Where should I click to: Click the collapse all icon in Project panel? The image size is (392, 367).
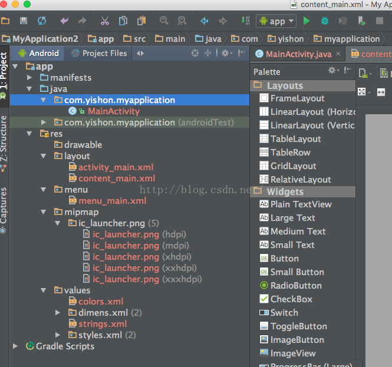coord(207,53)
